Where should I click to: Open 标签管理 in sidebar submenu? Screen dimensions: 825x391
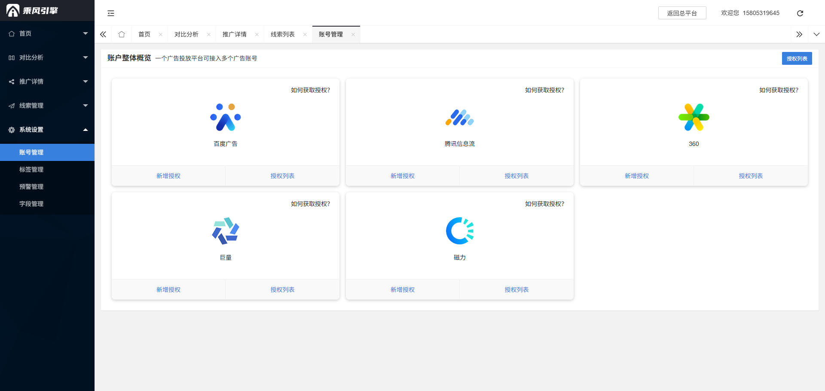click(x=31, y=170)
